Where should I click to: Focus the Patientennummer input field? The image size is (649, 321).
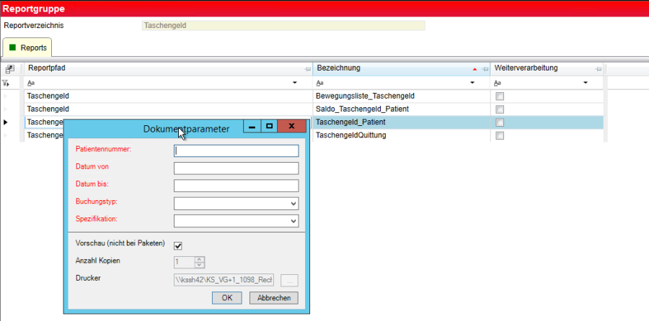click(236, 151)
